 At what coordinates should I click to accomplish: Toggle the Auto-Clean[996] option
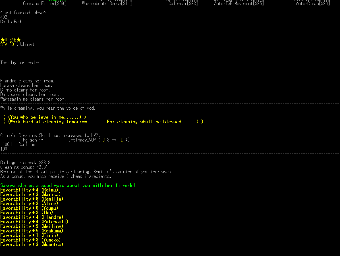pyautogui.click(x=313, y=4)
